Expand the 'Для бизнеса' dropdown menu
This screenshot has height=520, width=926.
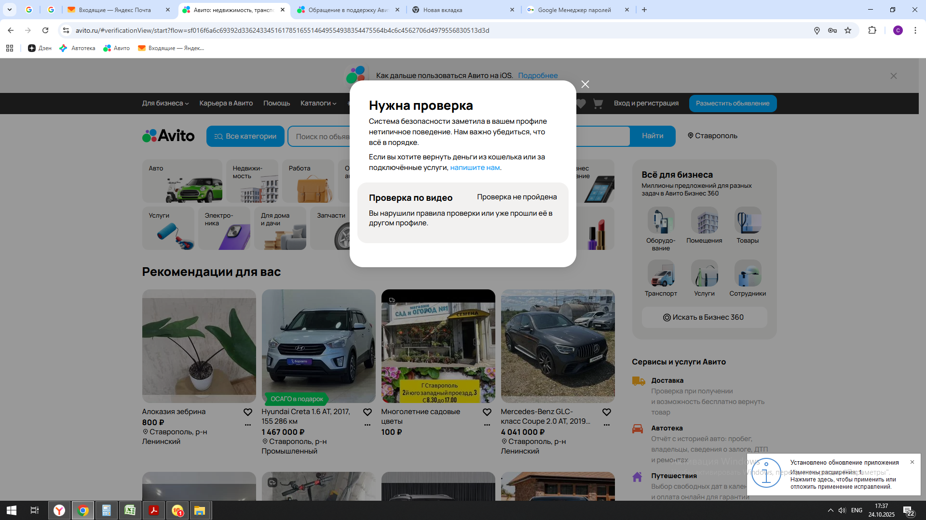[165, 103]
